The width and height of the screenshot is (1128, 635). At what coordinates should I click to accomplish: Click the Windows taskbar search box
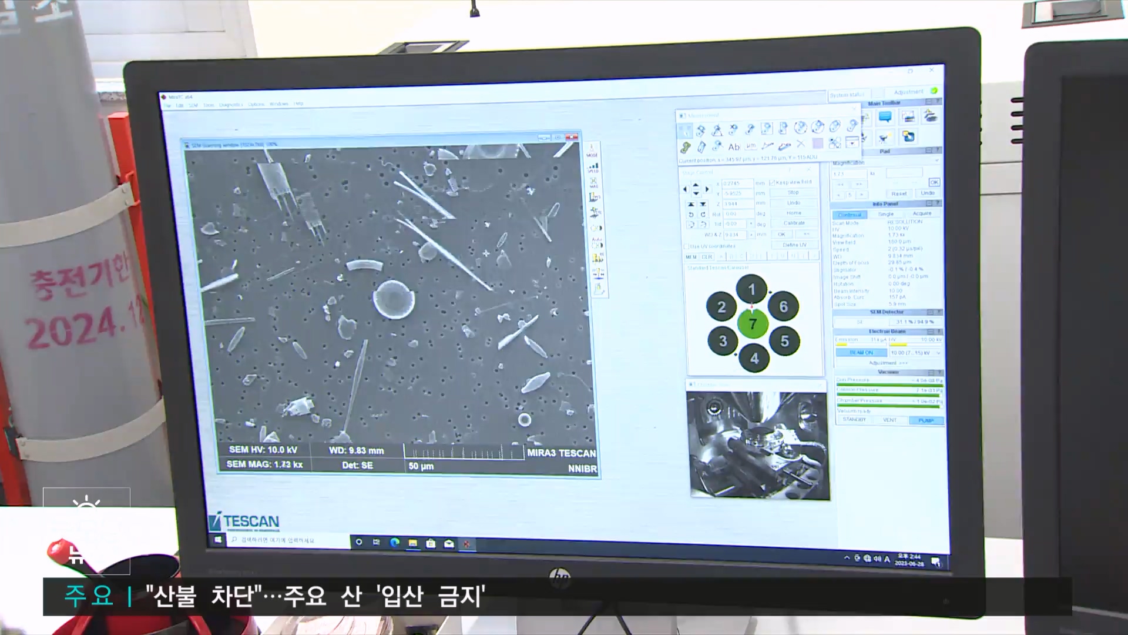(x=288, y=540)
